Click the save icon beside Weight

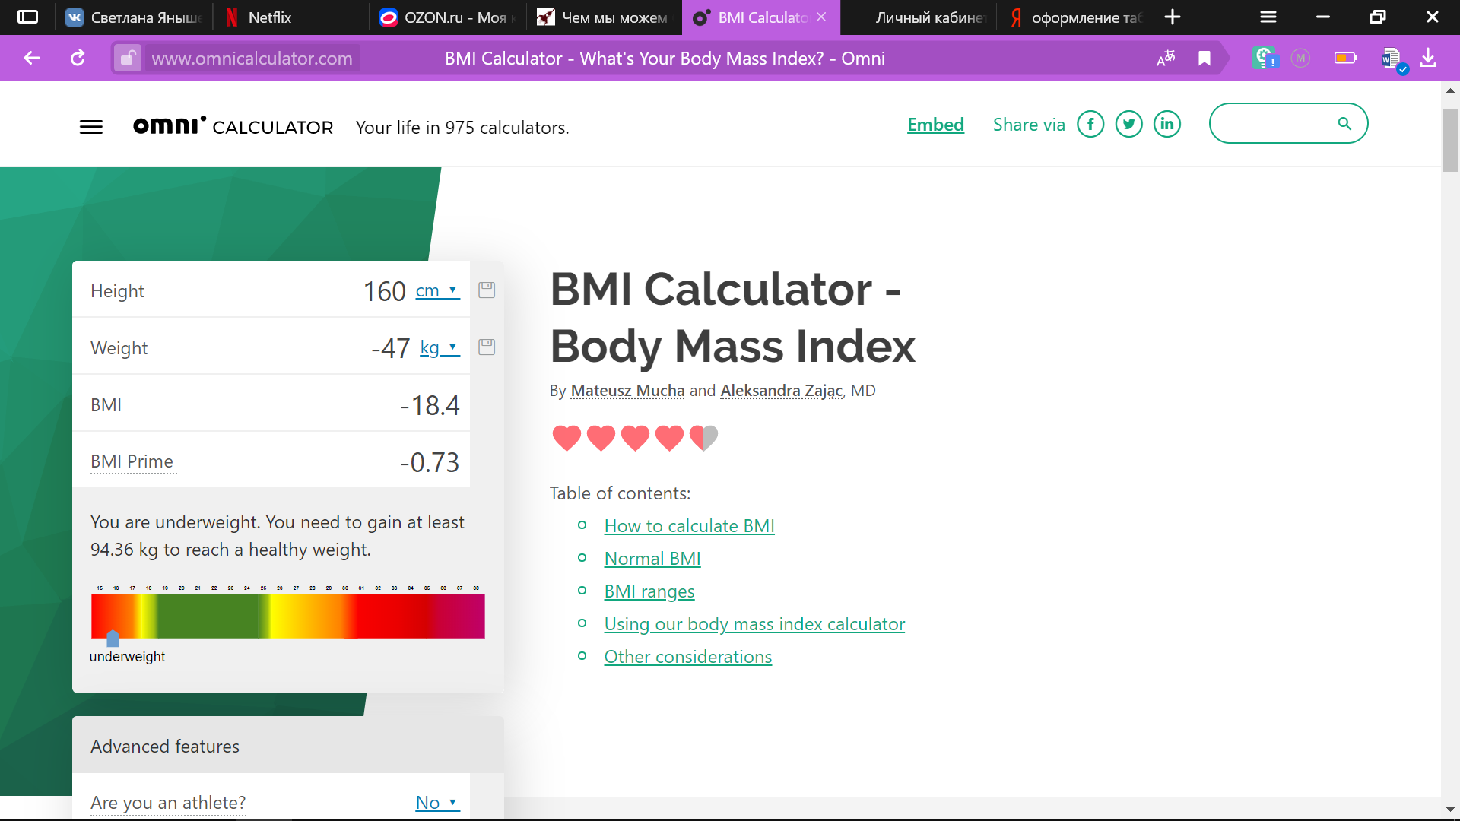[487, 347]
